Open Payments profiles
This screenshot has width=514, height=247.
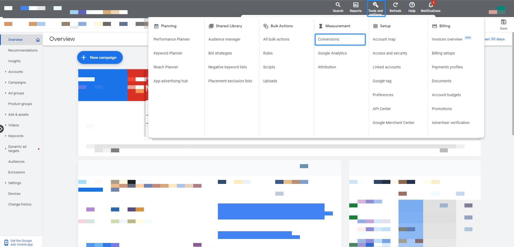click(447, 67)
